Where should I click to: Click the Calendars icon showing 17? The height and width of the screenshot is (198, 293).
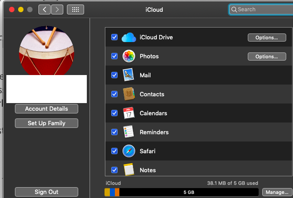129,113
